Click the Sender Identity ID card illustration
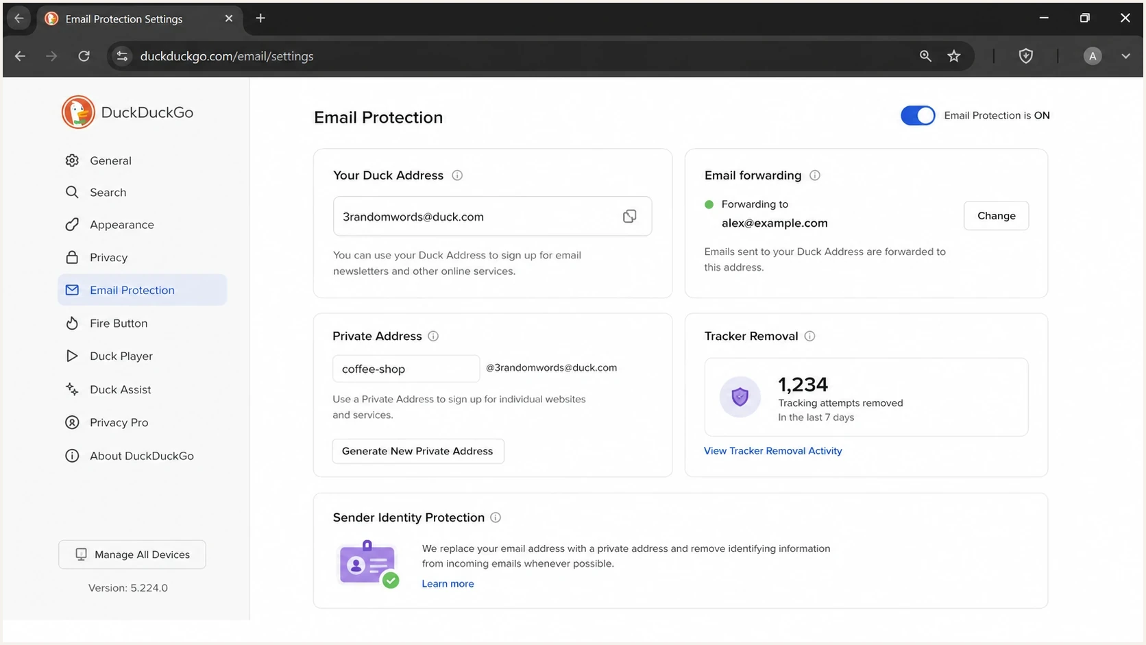This screenshot has height=645, width=1146. tap(369, 564)
